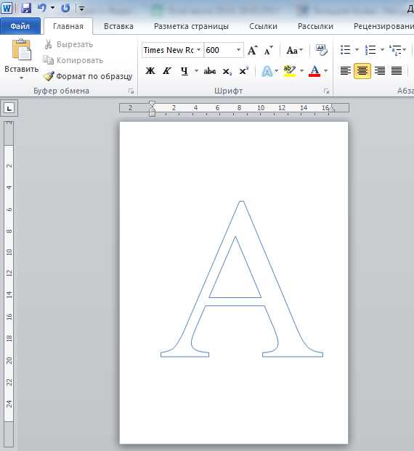Apply strikethrough with the abc icon

point(210,71)
